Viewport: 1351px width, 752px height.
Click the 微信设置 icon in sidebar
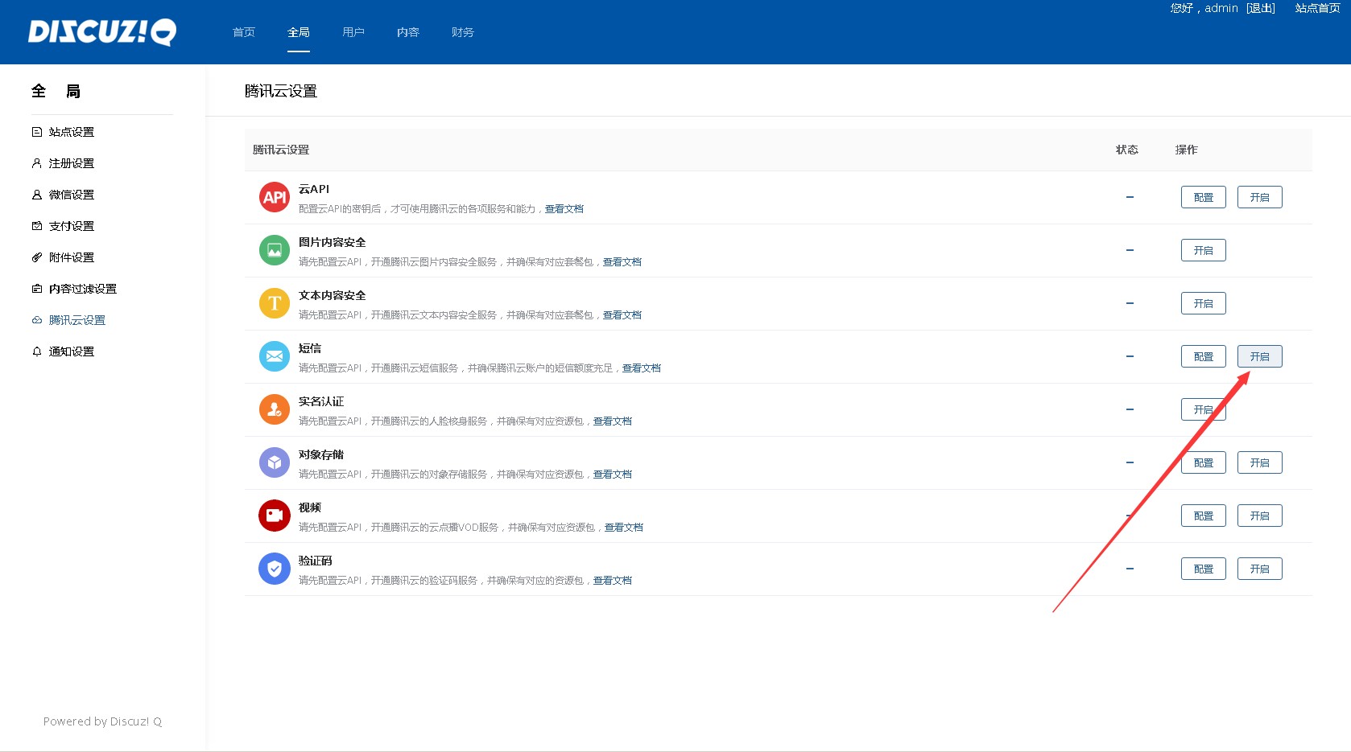click(x=37, y=195)
